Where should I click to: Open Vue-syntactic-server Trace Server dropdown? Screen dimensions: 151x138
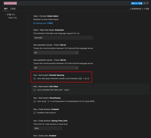tap(56, 68)
